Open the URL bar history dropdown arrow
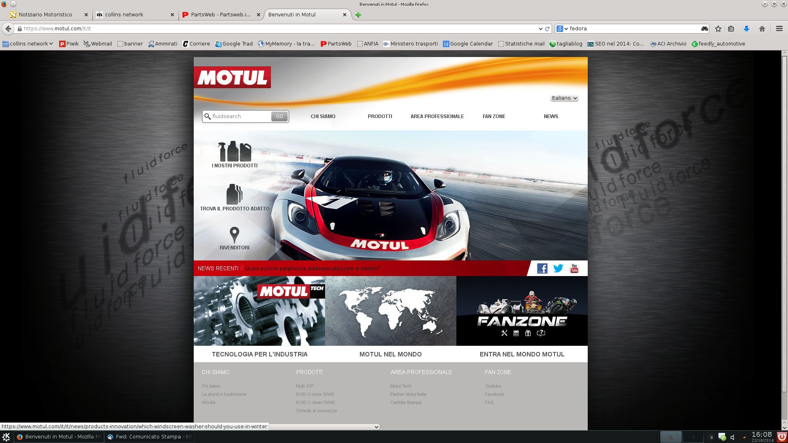The image size is (788, 443). click(x=541, y=29)
